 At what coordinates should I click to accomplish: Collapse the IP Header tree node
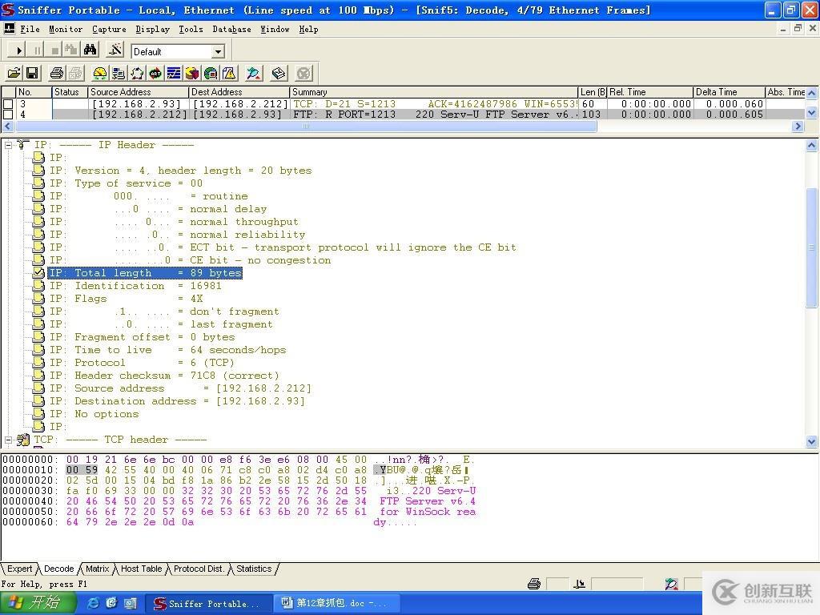(9, 145)
